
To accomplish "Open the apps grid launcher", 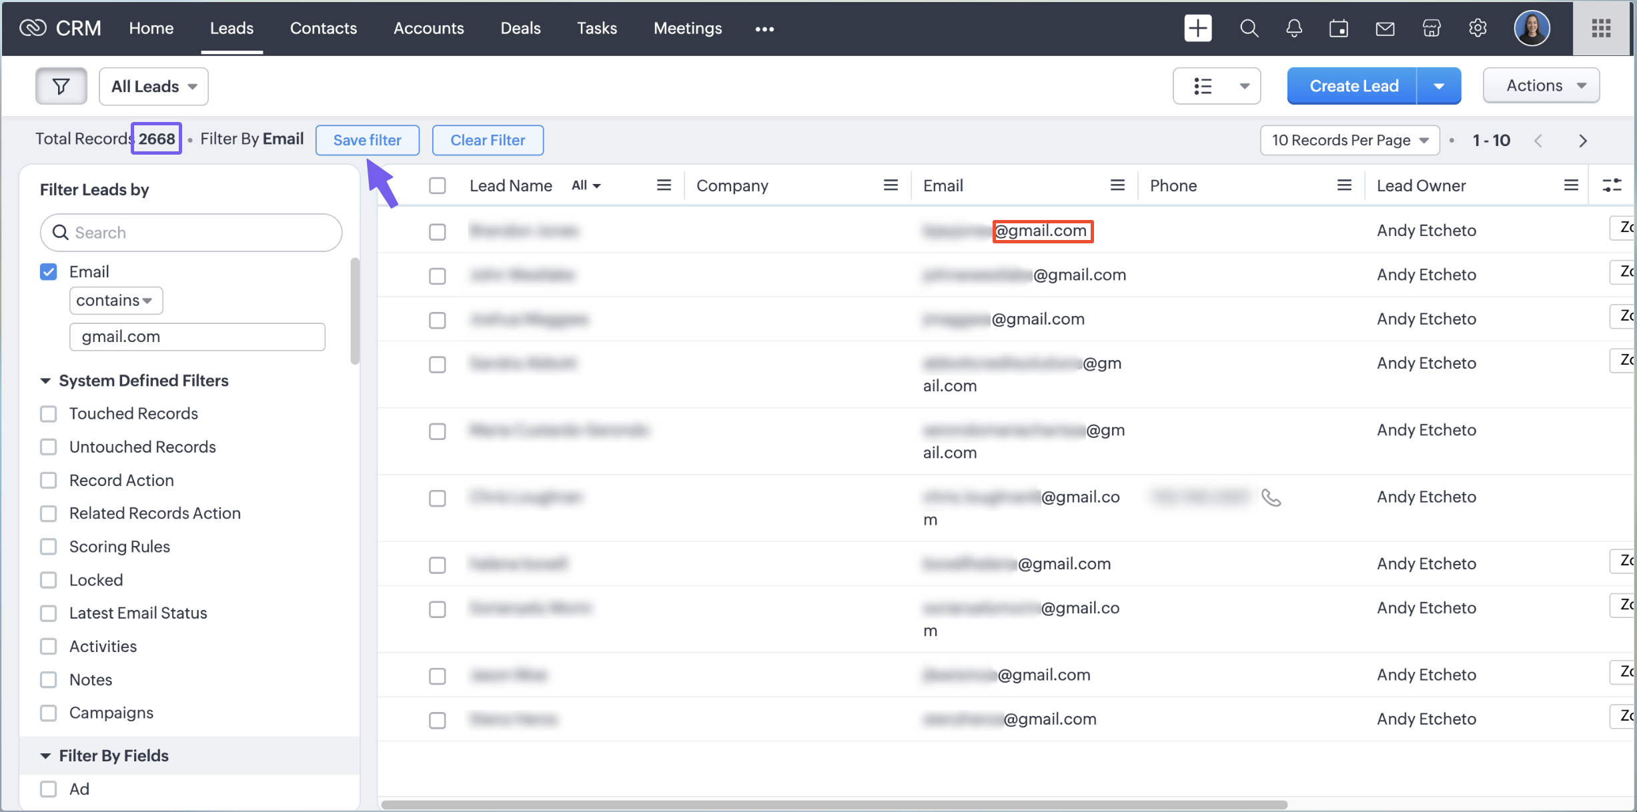I will (x=1601, y=28).
